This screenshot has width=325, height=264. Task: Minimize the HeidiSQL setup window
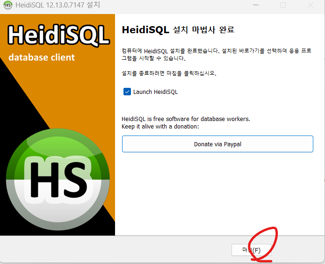(x=256, y=5)
